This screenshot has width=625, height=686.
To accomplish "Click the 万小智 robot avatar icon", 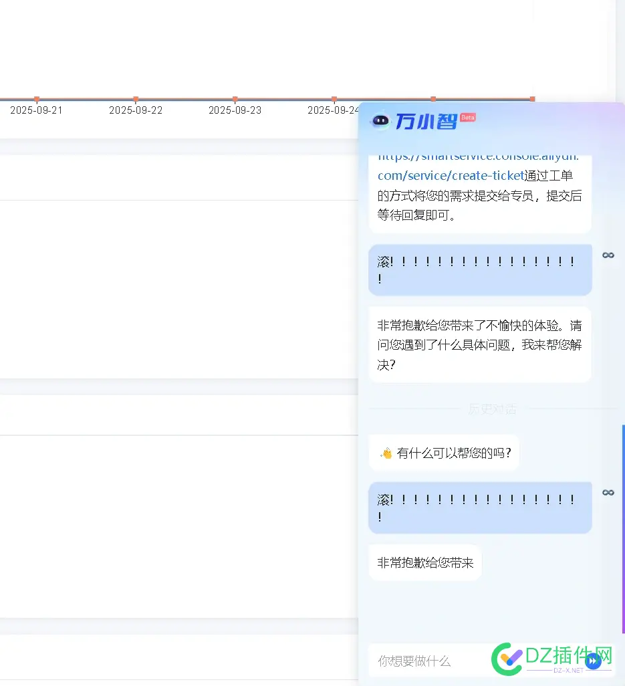I will tap(380, 120).
